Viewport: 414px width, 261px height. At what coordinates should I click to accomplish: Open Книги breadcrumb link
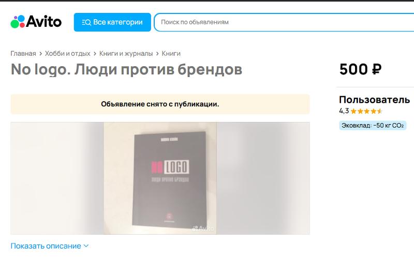[x=171, y=54]
